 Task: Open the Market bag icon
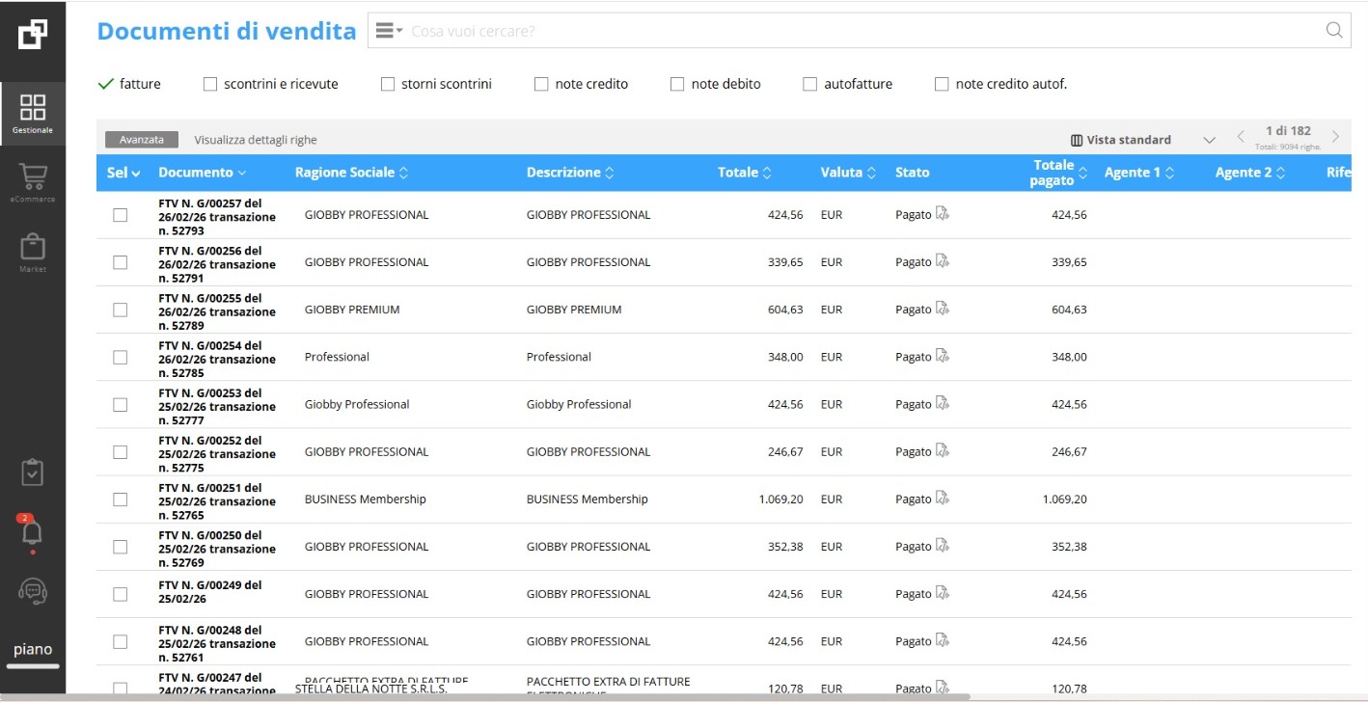(x=33, y=249)
